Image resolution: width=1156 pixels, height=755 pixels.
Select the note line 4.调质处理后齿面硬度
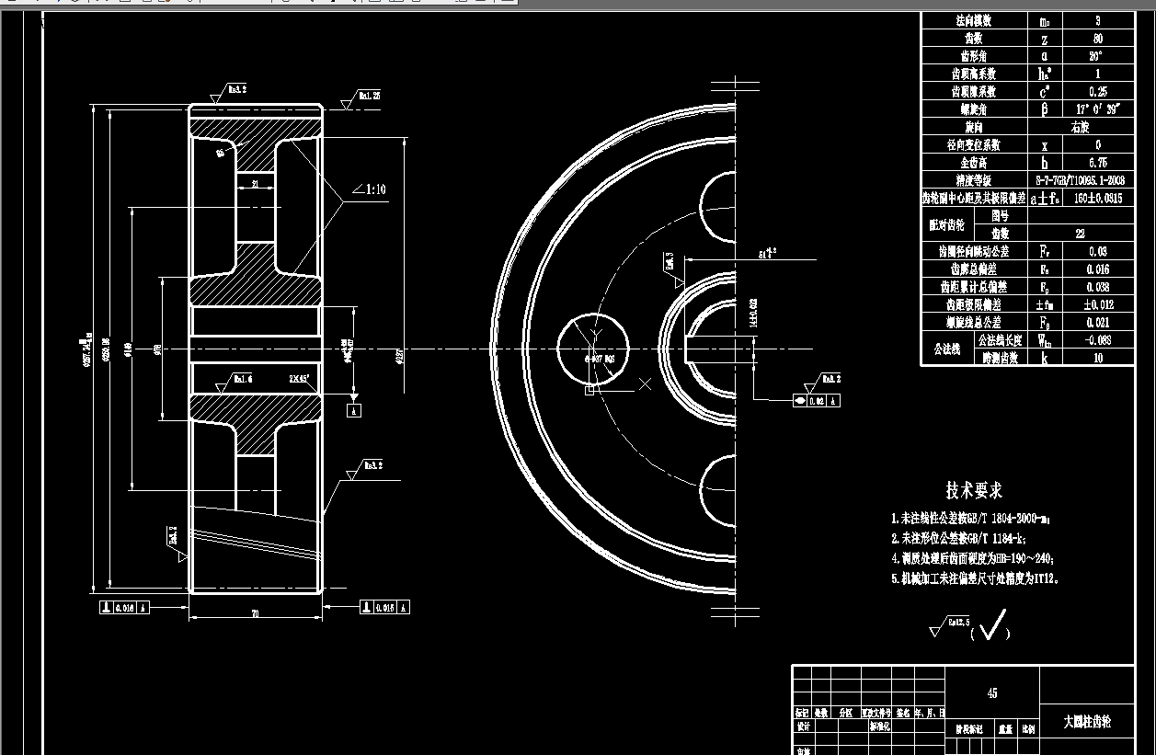click(972, 558)
